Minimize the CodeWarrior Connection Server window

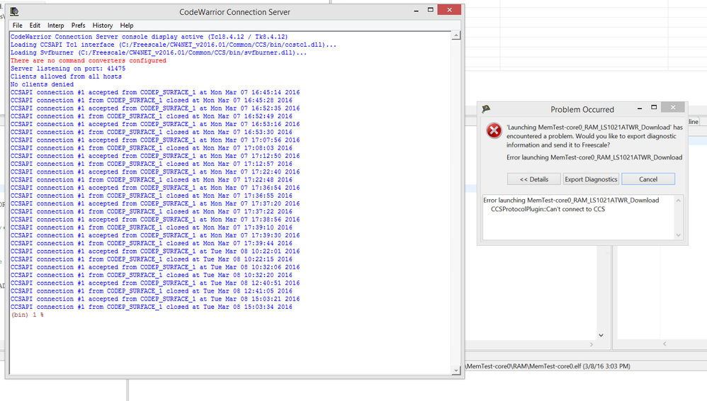tap(416, 11)
